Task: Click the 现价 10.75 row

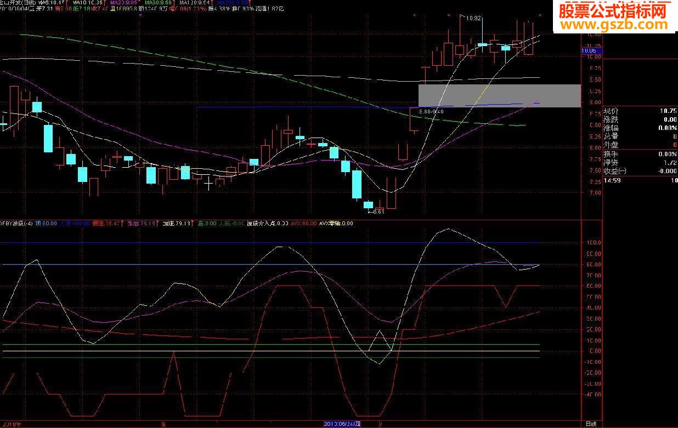Action: (x=640, y=110)
